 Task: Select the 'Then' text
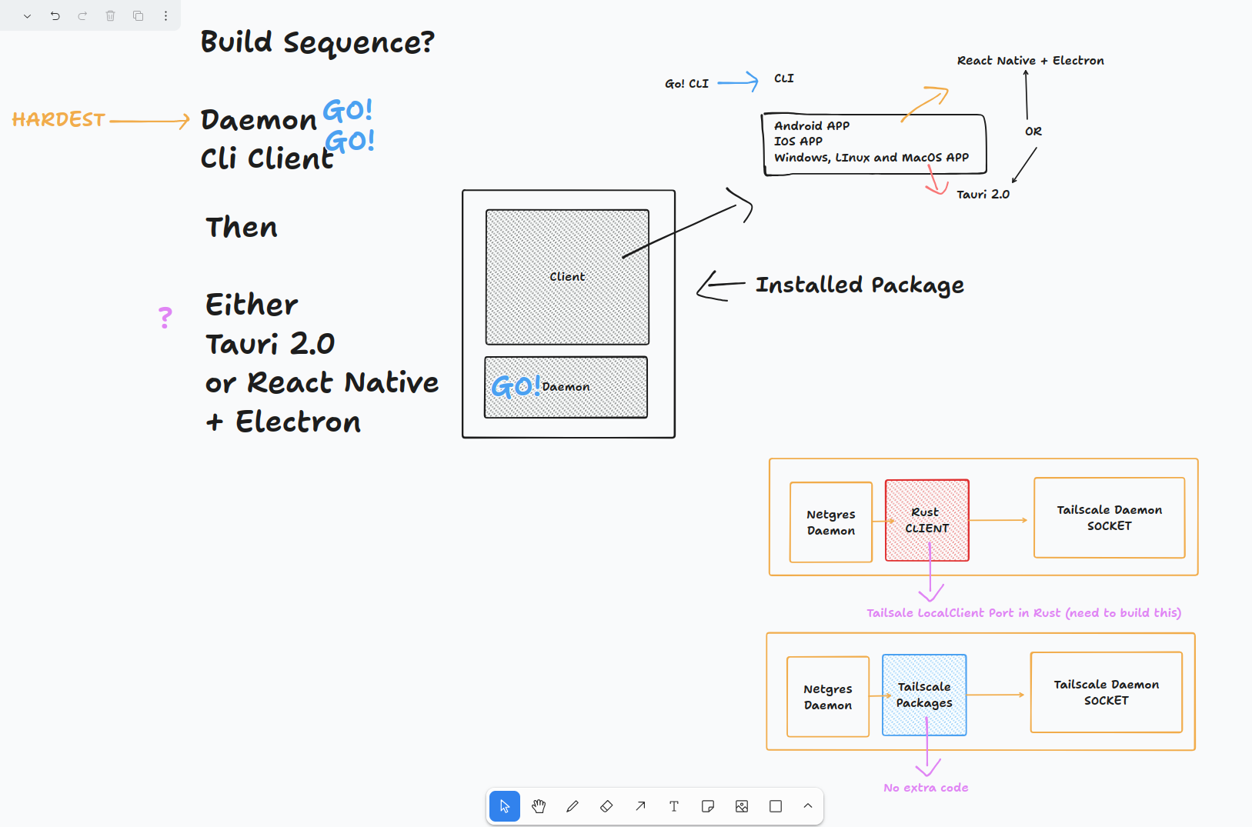242,228
